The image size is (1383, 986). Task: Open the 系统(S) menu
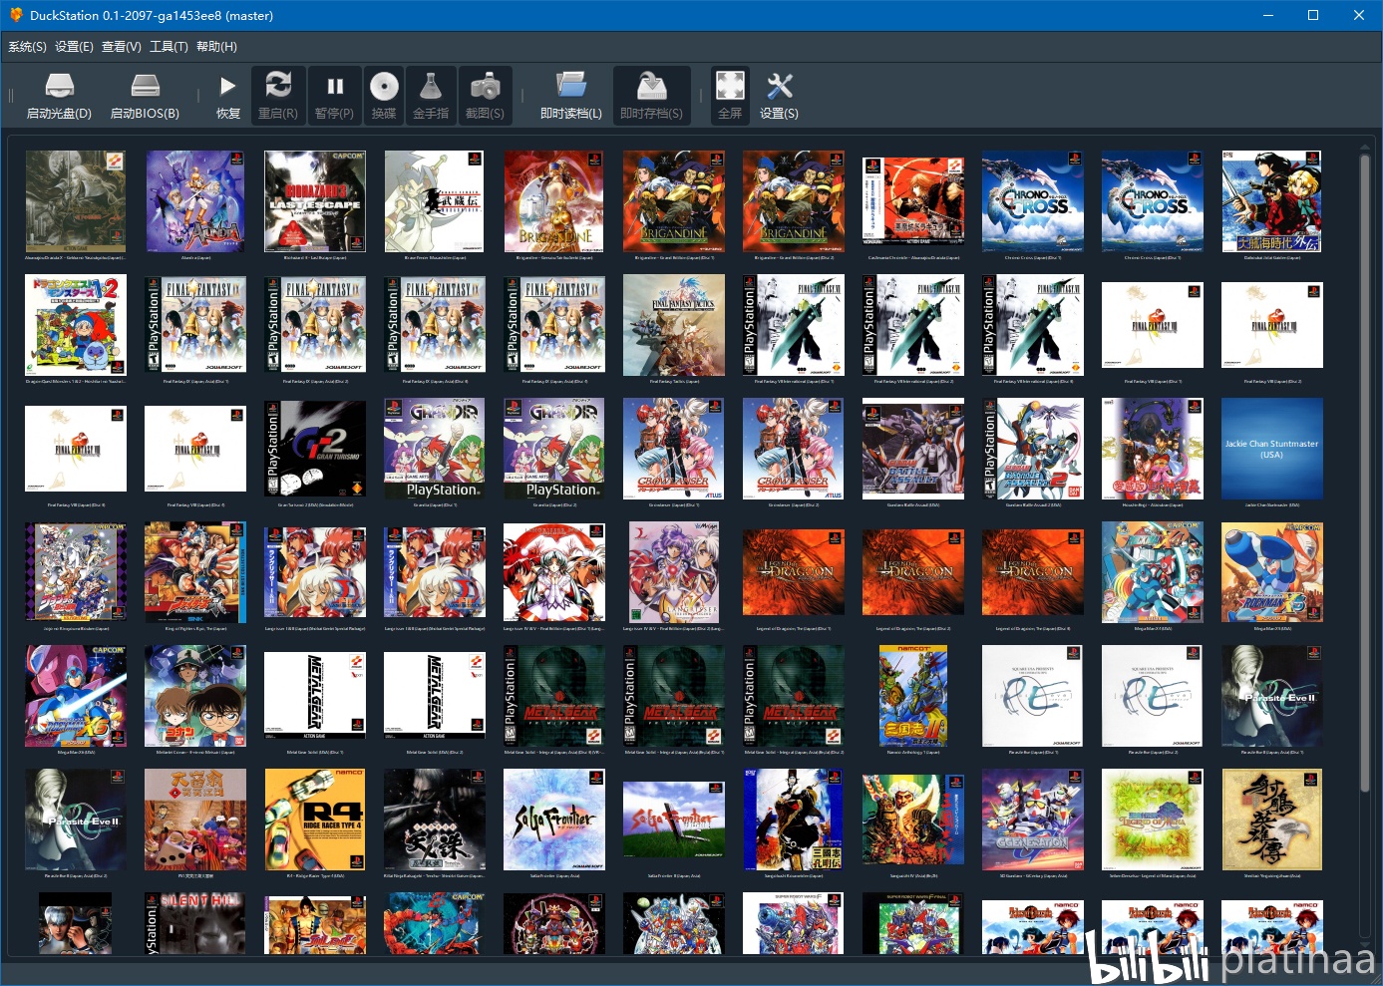(28, 47)
